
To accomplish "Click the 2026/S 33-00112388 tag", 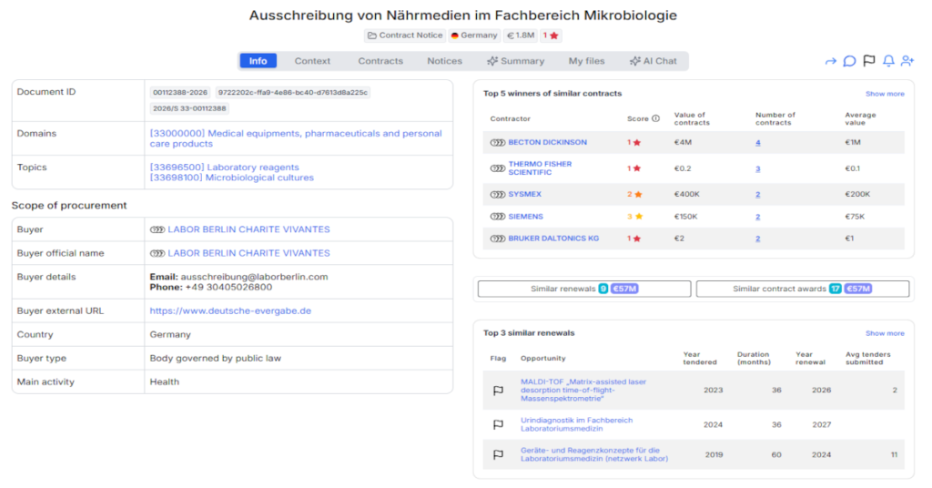I will tap(189, 108).
